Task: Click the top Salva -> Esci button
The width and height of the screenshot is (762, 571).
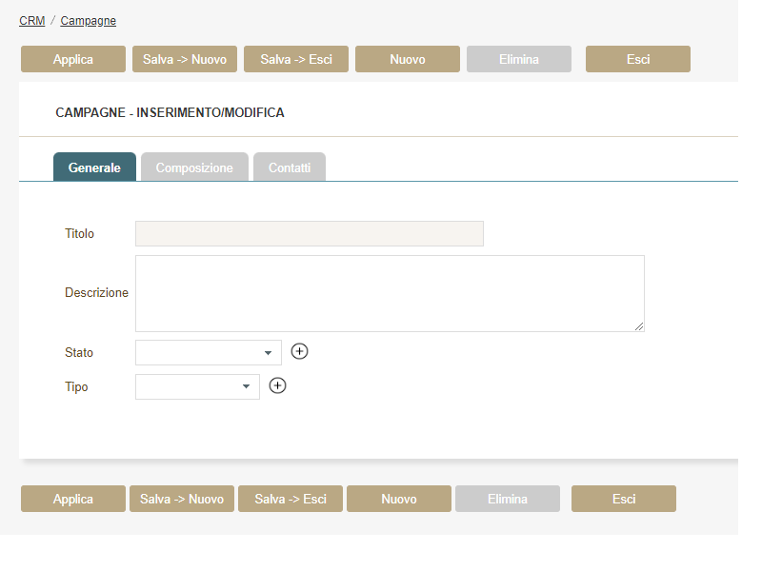Action: (x=296, y=59)
